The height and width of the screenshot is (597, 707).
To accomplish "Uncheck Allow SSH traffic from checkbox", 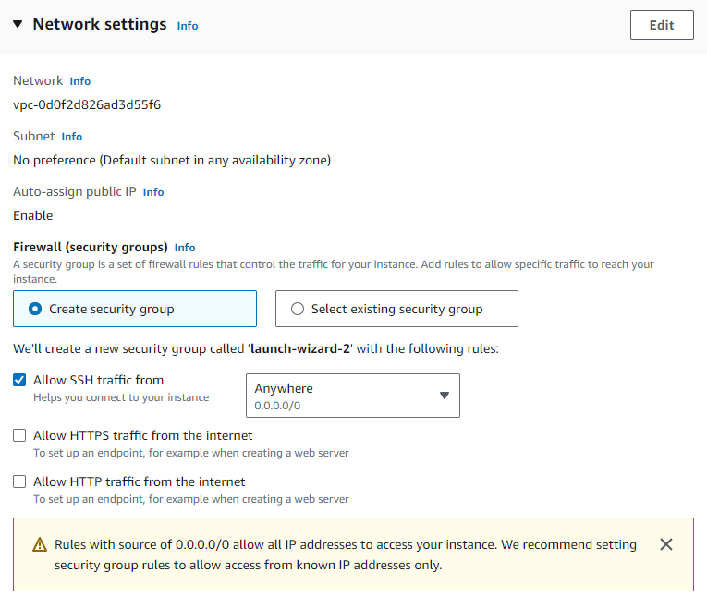I will pos(19,380).
